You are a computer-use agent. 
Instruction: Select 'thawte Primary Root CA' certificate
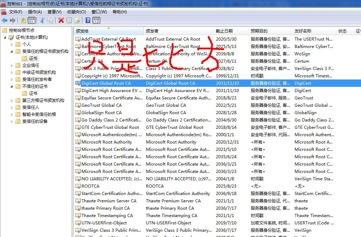point(106,208)
